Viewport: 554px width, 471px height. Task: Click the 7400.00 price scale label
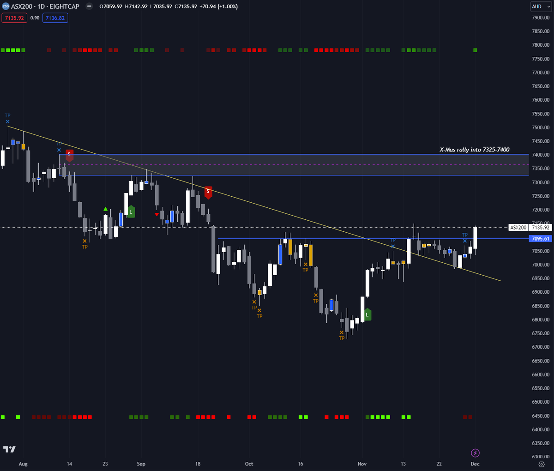click(x=541, y=155)
